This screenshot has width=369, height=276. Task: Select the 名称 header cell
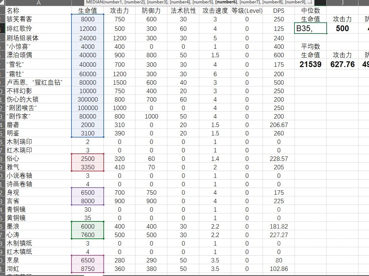[x=39, y=10]
